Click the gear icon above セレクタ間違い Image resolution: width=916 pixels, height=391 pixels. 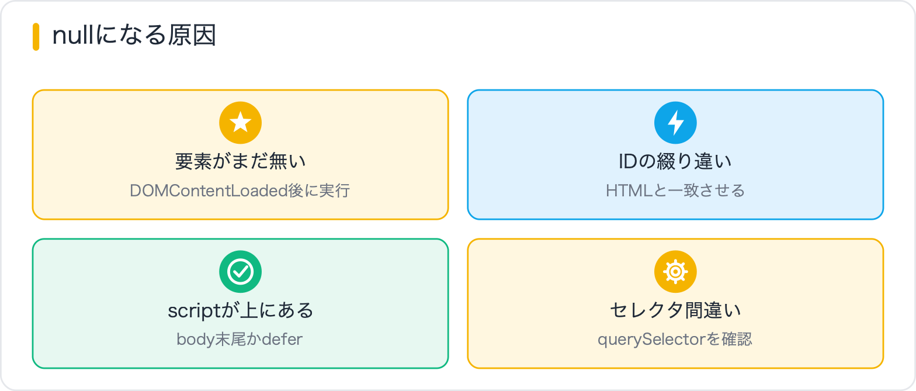pos(675,272)
